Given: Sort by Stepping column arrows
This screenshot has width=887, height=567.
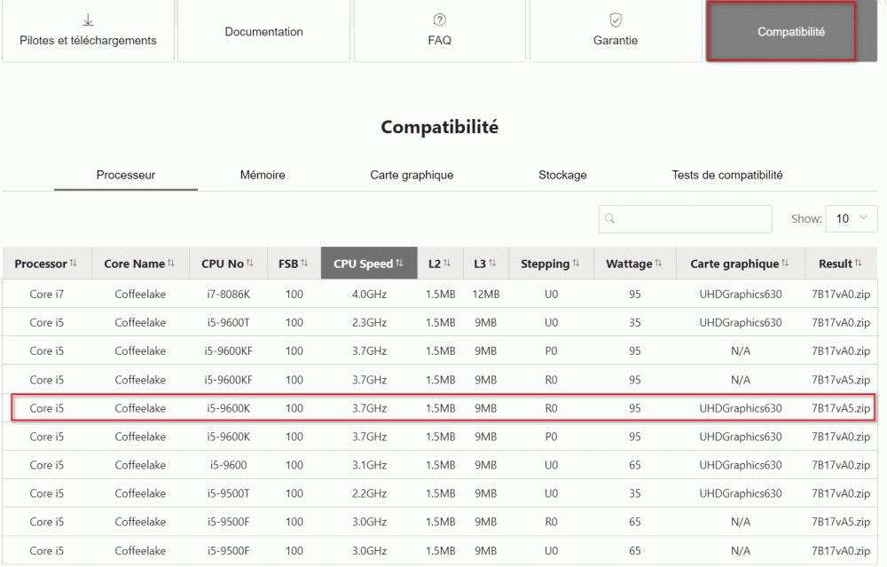Looking at the screenshot, I should tap(576, 264).
